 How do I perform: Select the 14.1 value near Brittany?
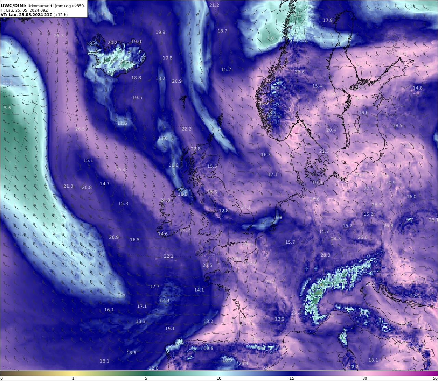tap(199, 290)
